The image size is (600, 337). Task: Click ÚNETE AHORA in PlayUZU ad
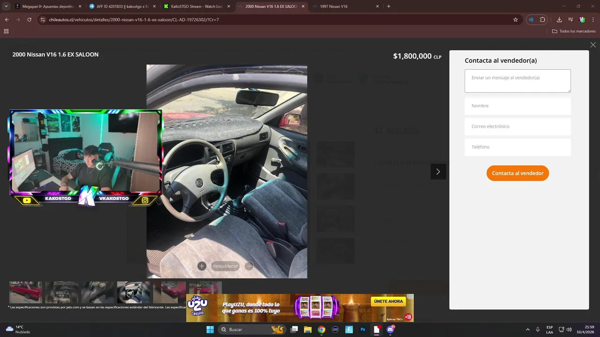pyautogui.click(x=389, y=301)
